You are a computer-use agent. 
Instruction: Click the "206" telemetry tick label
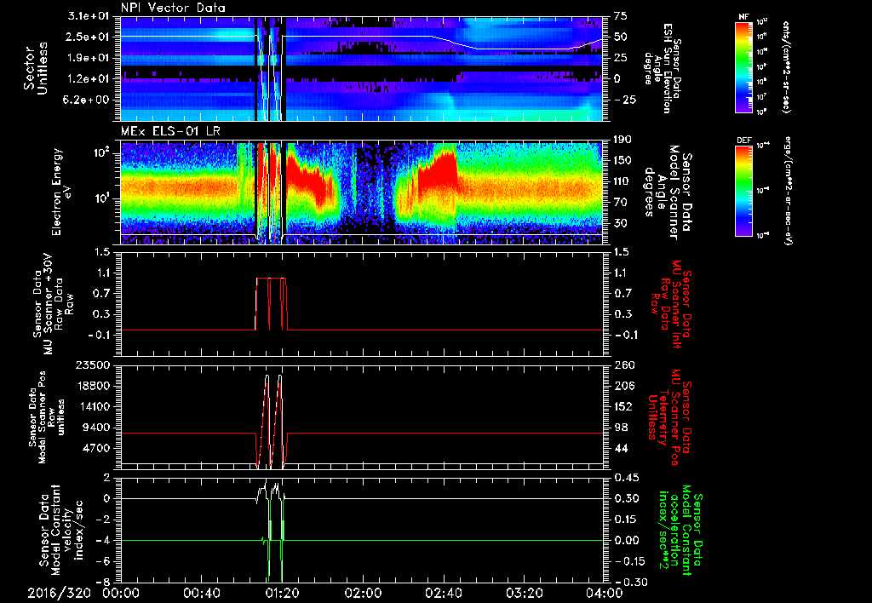tap(622, 386)
